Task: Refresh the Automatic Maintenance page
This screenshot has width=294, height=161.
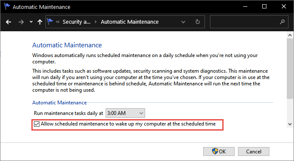Action: pos(197,22)
